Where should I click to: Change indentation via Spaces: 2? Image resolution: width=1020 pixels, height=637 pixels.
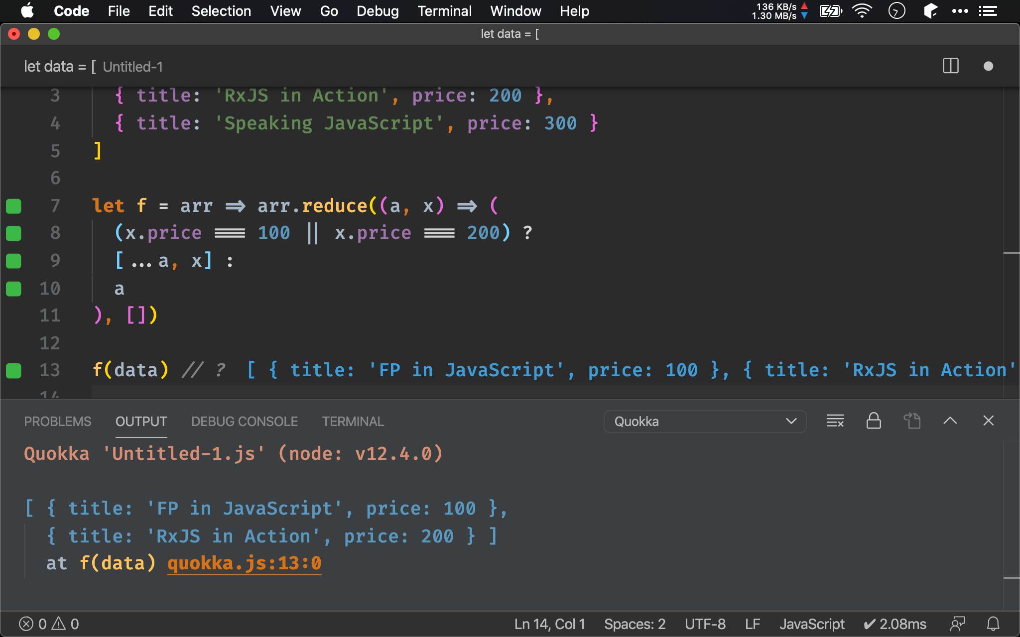pyautogui.click(x=635, y=624)
